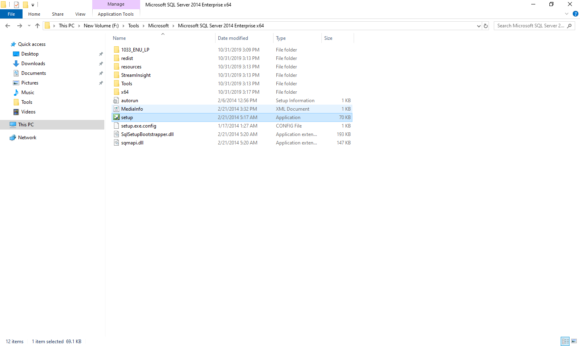Expand chevron after Microsoft breadcrumb

point(173,26)
